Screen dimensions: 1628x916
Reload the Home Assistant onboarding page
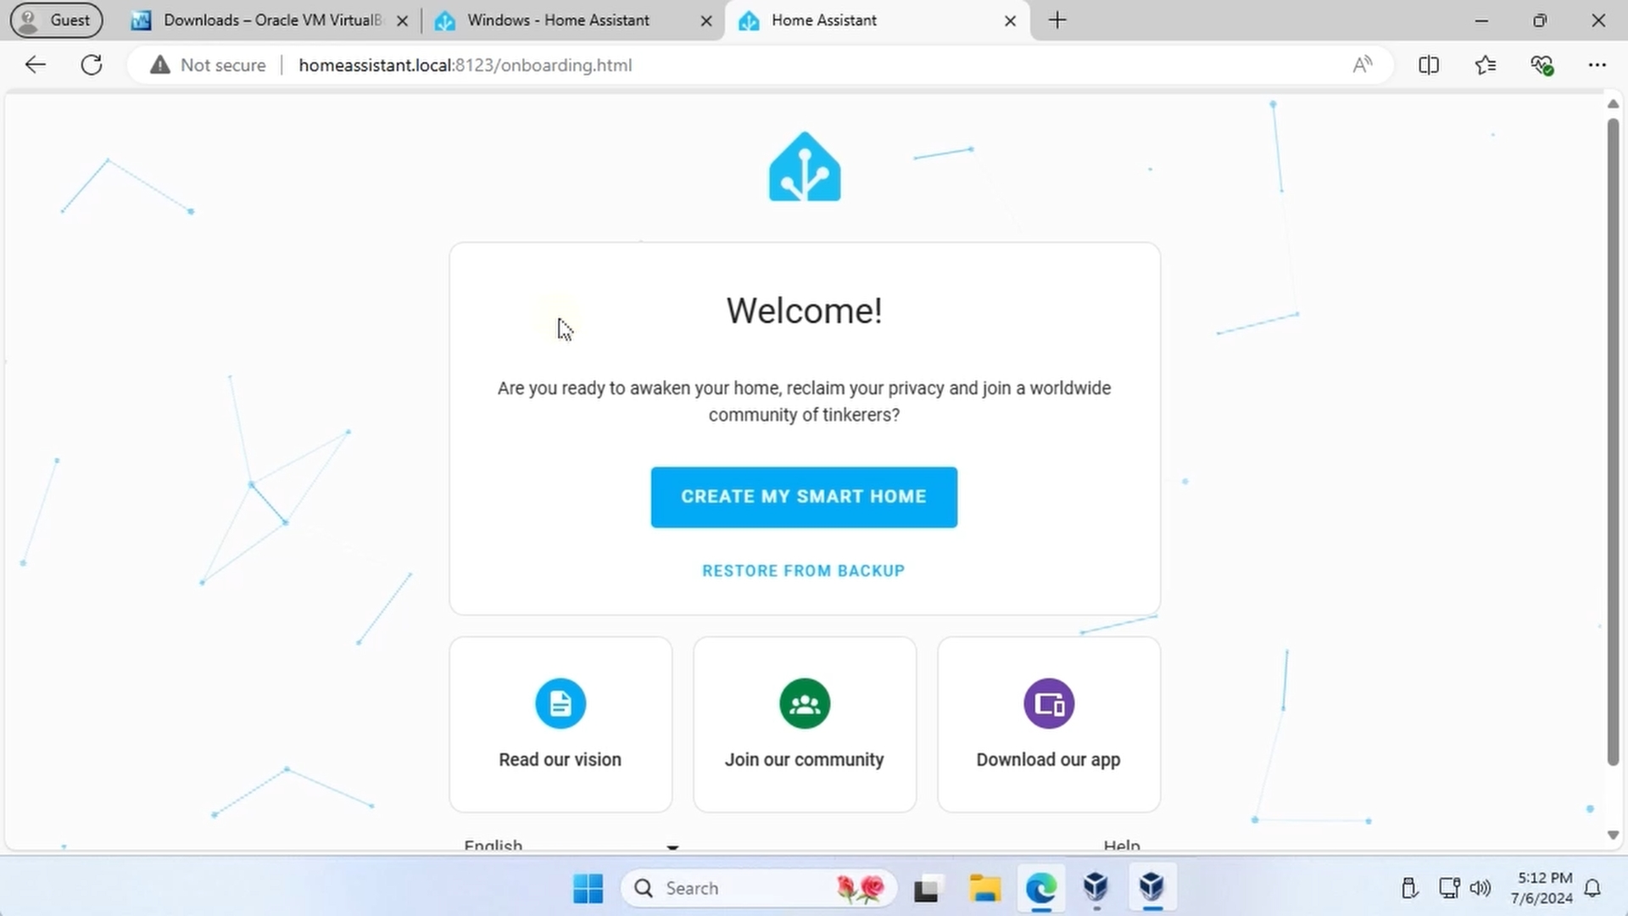(x=92, y=64)
